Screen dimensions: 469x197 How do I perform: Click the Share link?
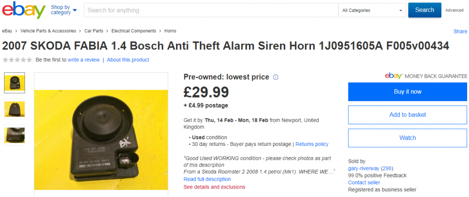pyautogui.click(x=460, y=31)
